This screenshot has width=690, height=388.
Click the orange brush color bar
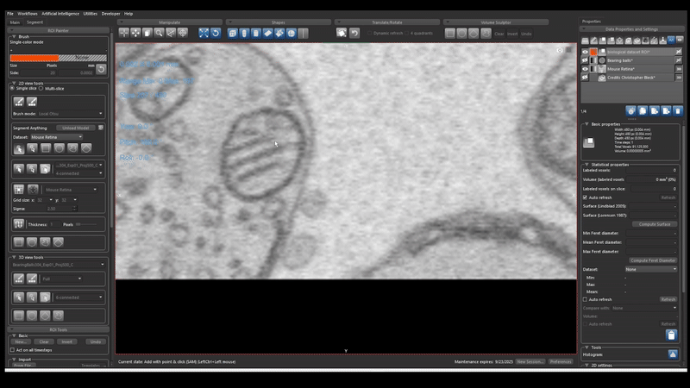(34, 58)
